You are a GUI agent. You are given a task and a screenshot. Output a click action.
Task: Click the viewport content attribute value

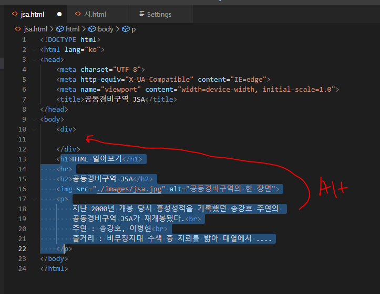[257, 90]
